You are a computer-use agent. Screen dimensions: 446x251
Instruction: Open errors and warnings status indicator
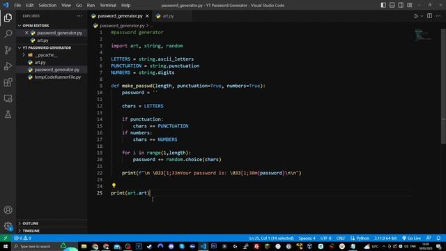23,238
